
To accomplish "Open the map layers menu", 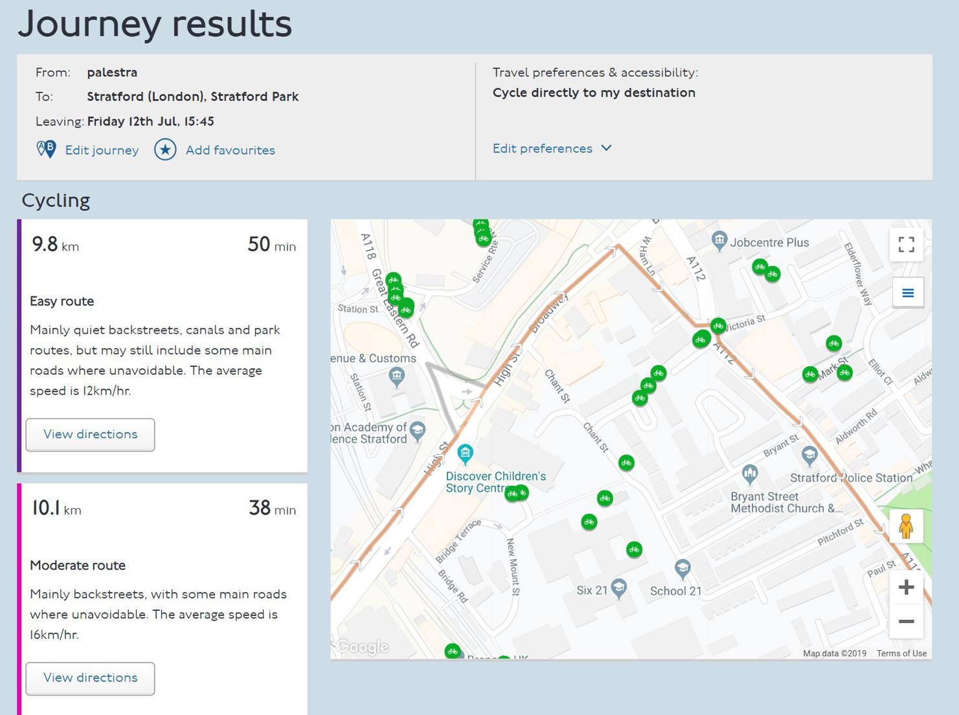I will coord(908,292).
